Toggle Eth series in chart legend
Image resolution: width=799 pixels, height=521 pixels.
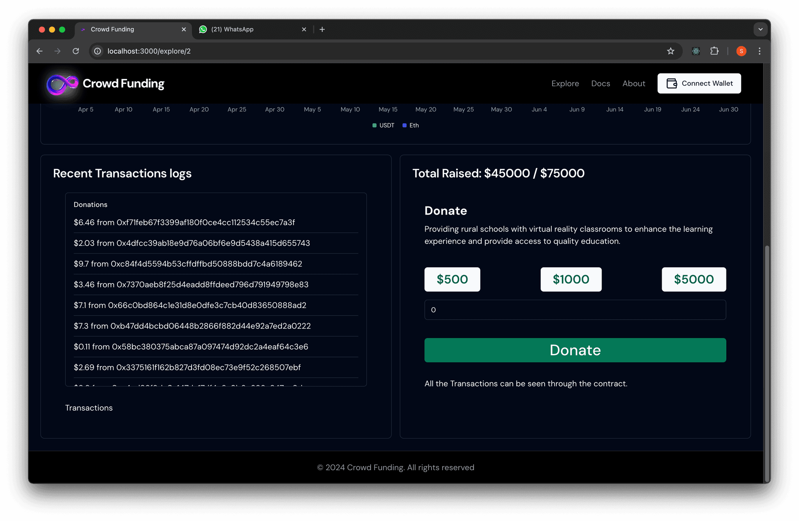pos(410,125)
